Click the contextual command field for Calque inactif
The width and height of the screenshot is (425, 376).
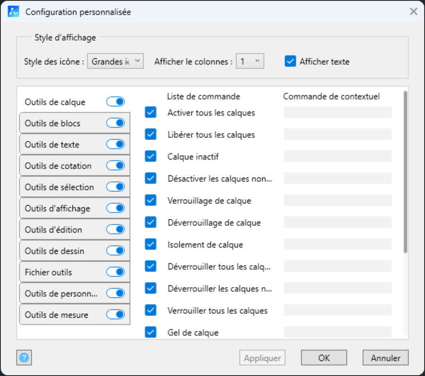click(337, 156)
